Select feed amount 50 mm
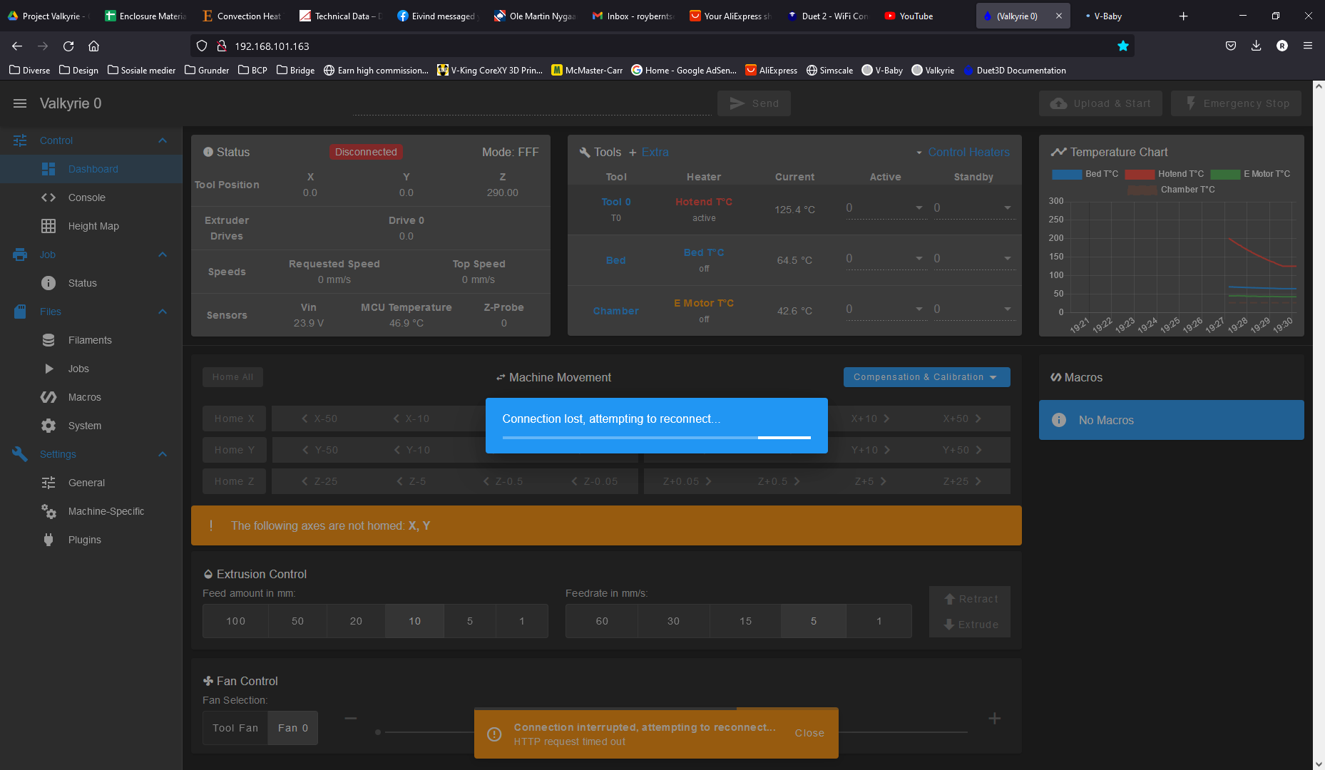This screenshot has width=1325, height=770. click(297, 621)
